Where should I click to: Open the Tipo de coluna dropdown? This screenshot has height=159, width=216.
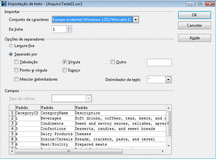88,99
